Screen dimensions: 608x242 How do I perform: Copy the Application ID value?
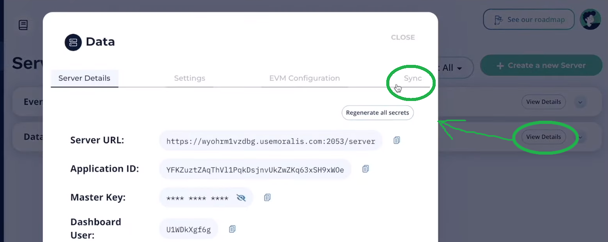pos(365,169)
